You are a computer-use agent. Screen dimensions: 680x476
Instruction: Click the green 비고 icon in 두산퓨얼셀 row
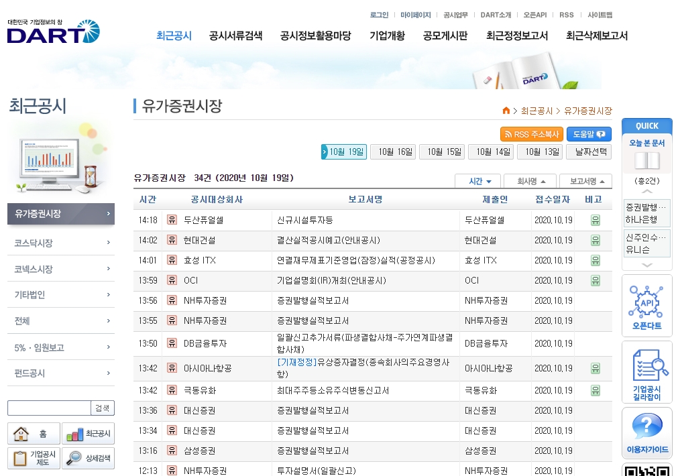point(596,220)
